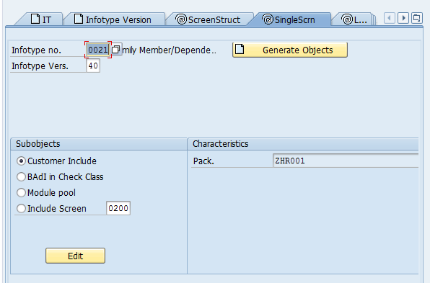Open value help beside Infotype no.
The image size is (430, 283).
[x=116, y=50]
